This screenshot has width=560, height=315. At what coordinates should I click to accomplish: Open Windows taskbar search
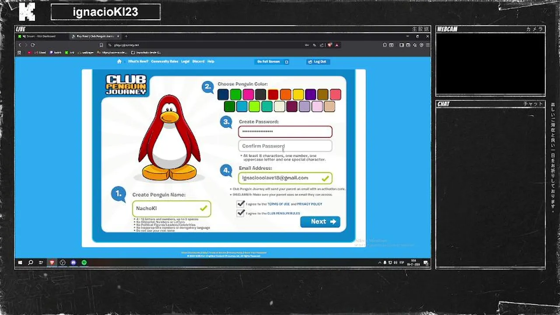click(31, 262)
